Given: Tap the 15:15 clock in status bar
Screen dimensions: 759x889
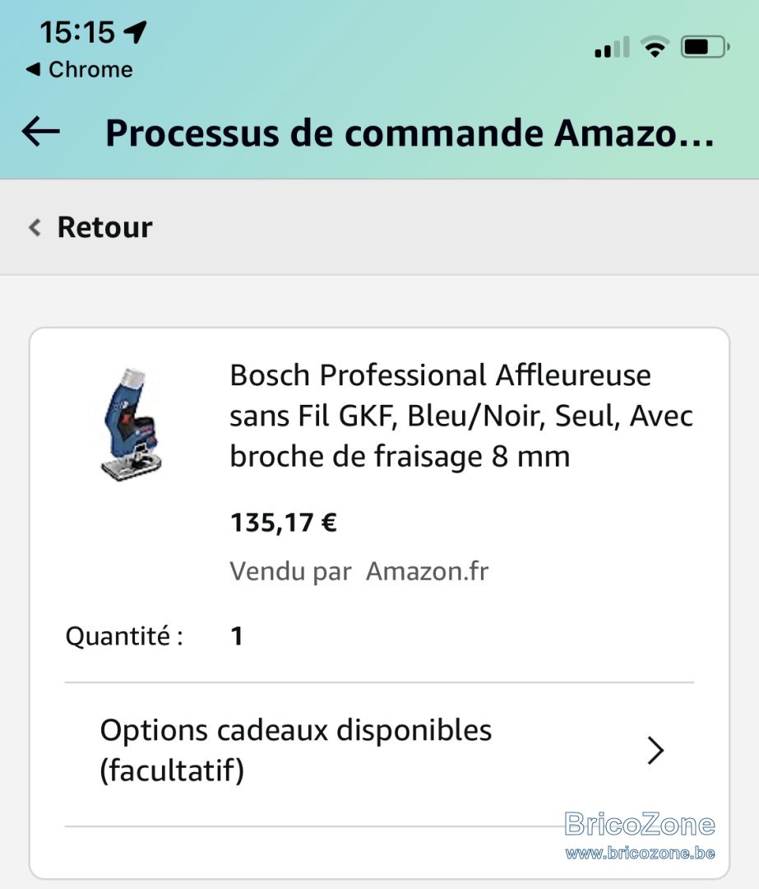Looking at the screenshot, I should click(77, 32).
